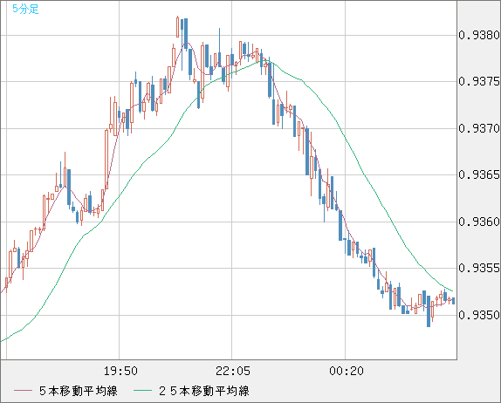Click the 0.9360 price axis label

478,222
